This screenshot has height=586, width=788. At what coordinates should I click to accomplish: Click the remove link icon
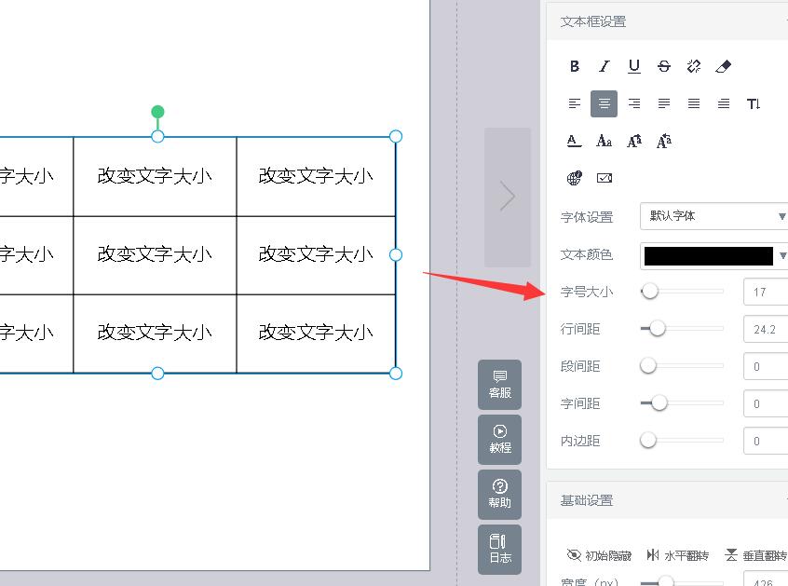point(694,66)
